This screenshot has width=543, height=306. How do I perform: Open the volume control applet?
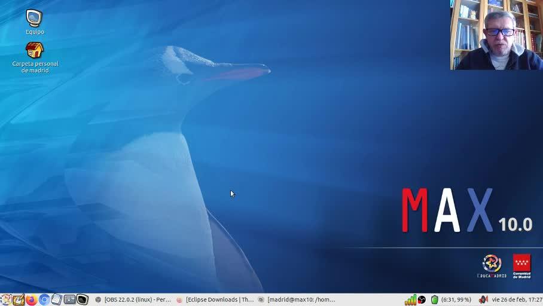coord(483,300)
